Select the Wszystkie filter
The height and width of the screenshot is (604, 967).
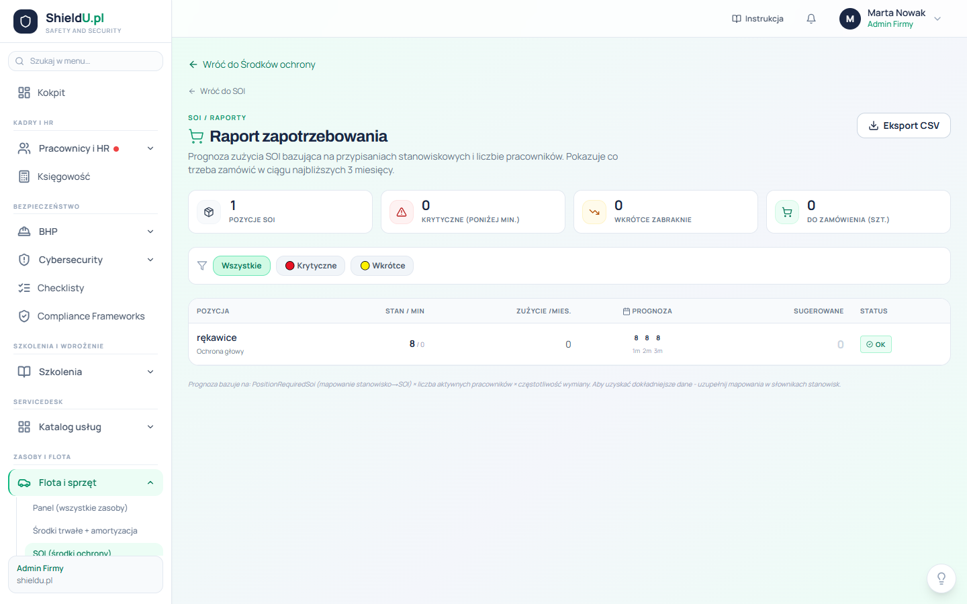click(x=242, y=266)
